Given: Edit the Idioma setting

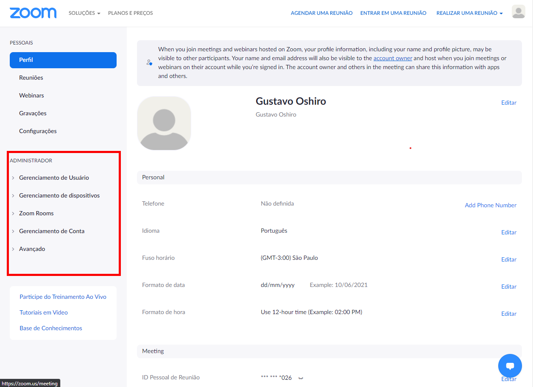Looking at the screenshot, I should coord(509,232).
